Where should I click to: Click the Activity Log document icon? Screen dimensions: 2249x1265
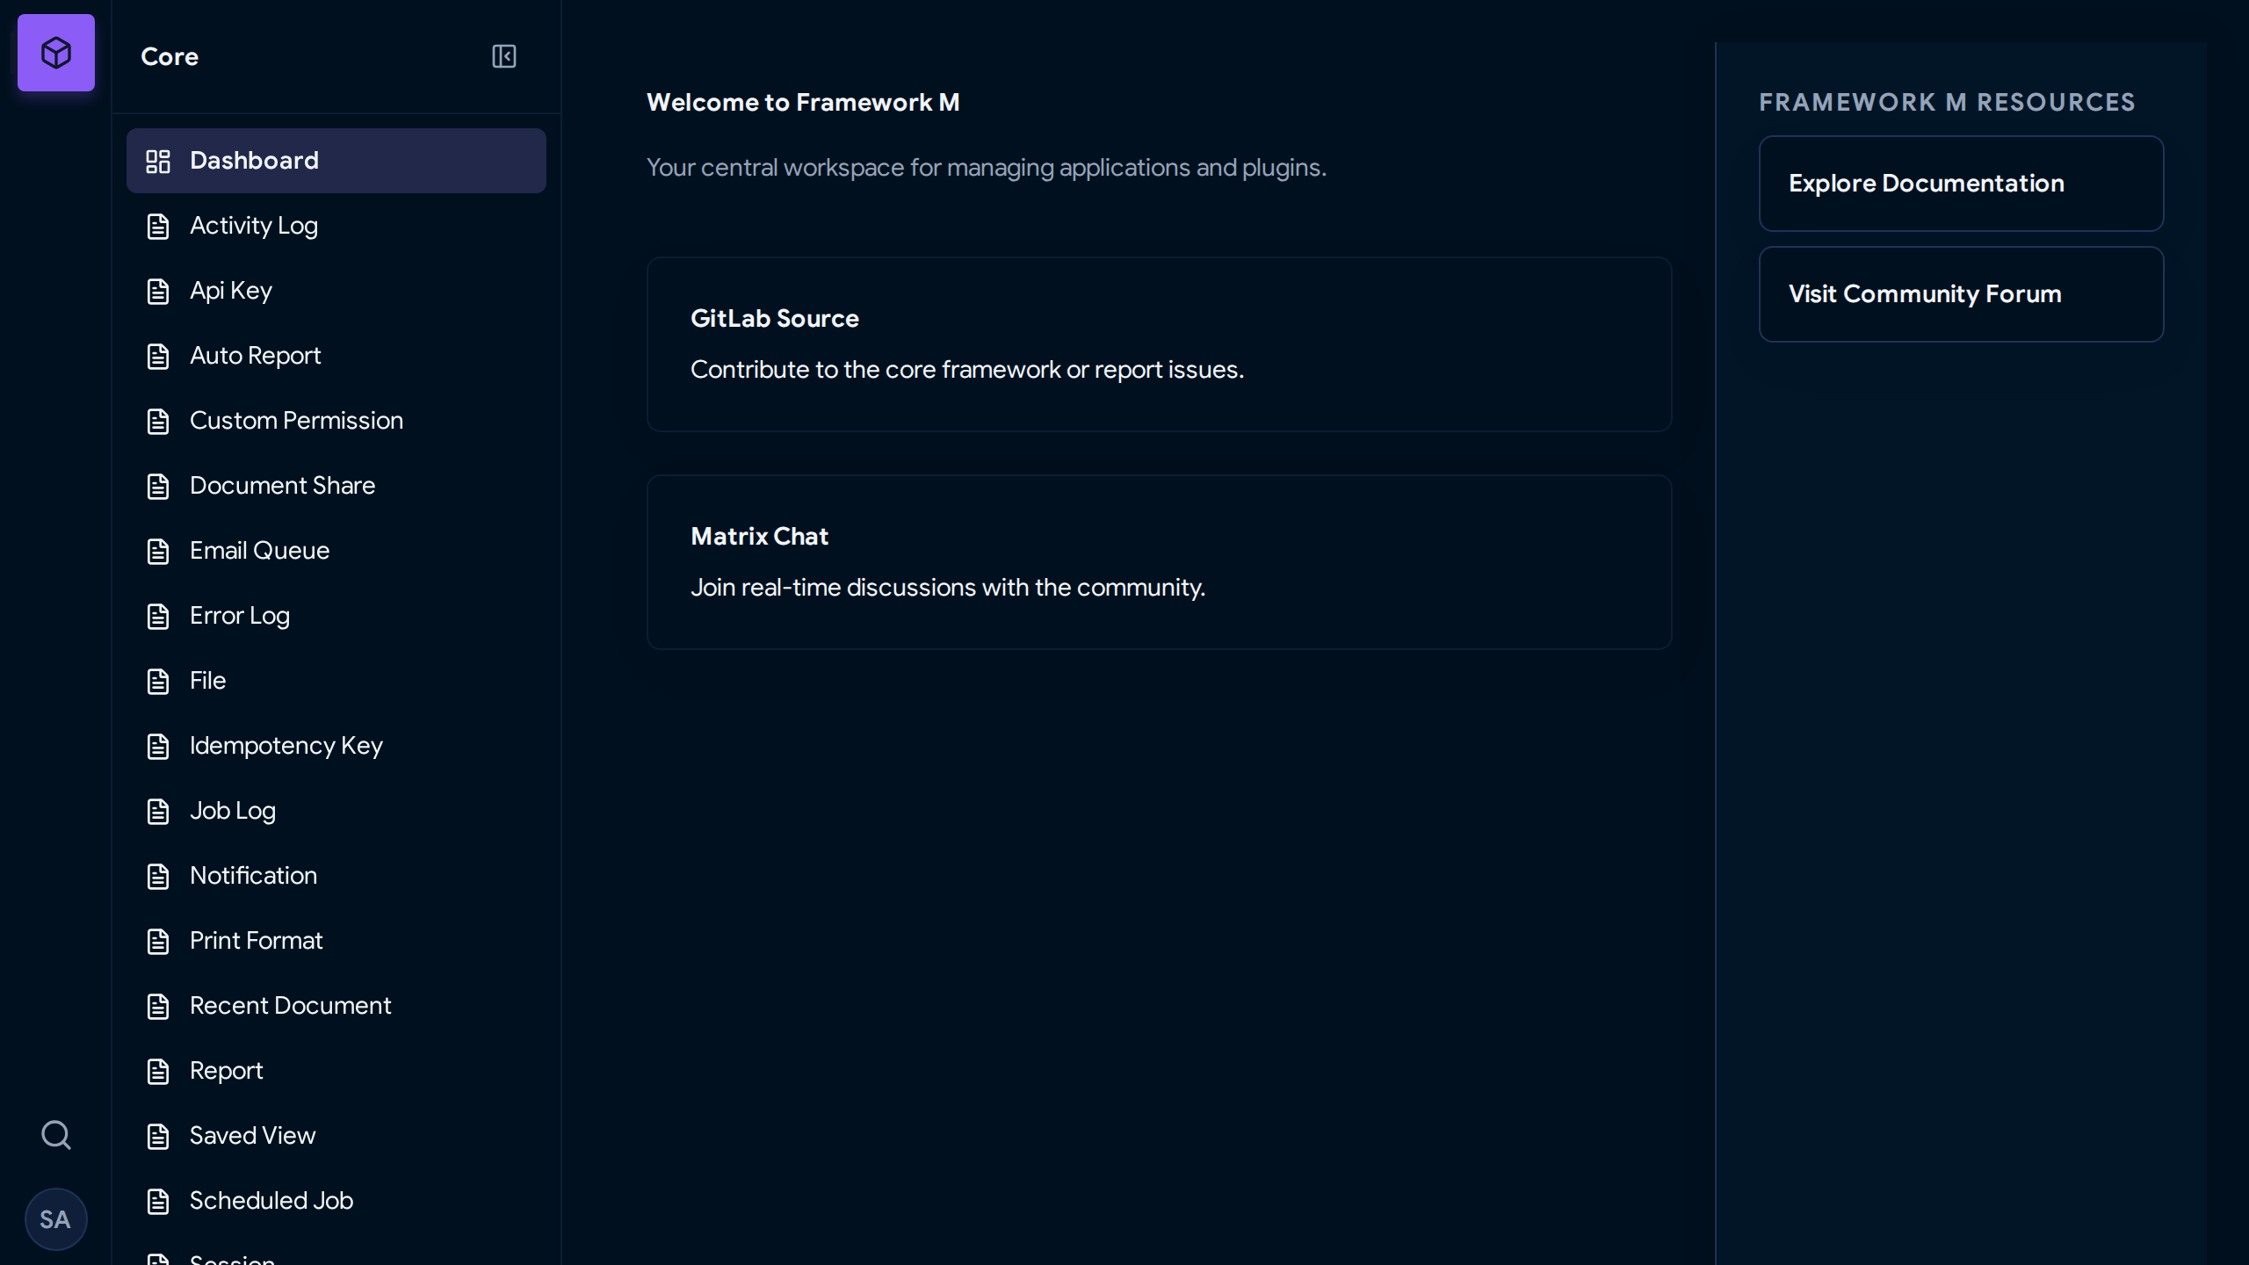[x=158, y=226]
